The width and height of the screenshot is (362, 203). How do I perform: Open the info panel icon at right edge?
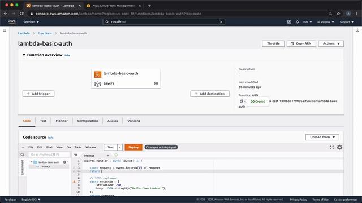tap(357, 30)
